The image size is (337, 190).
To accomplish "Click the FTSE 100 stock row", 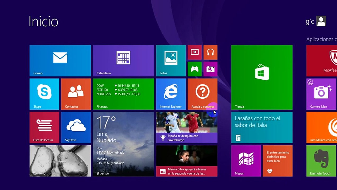I will [x=117, y=90].
